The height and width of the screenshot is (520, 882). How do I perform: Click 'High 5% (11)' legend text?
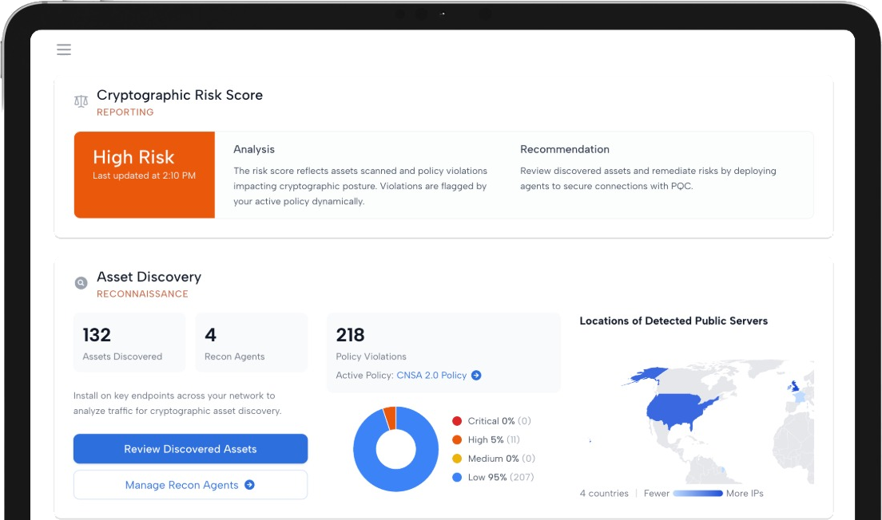coord(494,439)
